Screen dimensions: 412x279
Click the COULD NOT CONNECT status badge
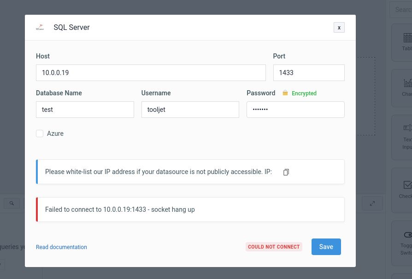(x=274, y=247)
